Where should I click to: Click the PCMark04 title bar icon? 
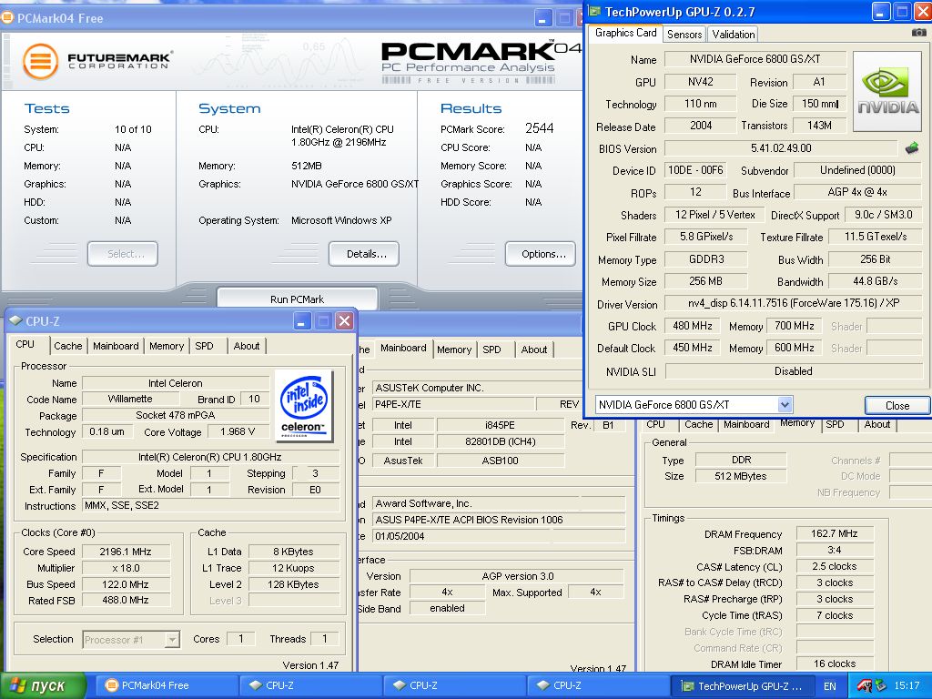coord(7,18)
